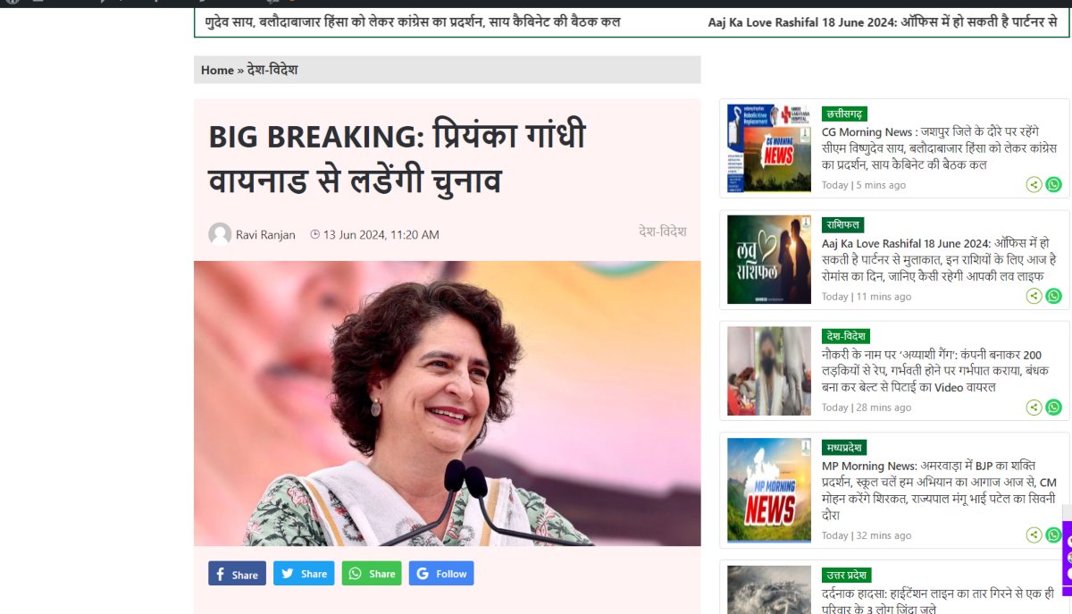
Task: Click share icon on Love Rashifal card
Action: coord(1034,296)
